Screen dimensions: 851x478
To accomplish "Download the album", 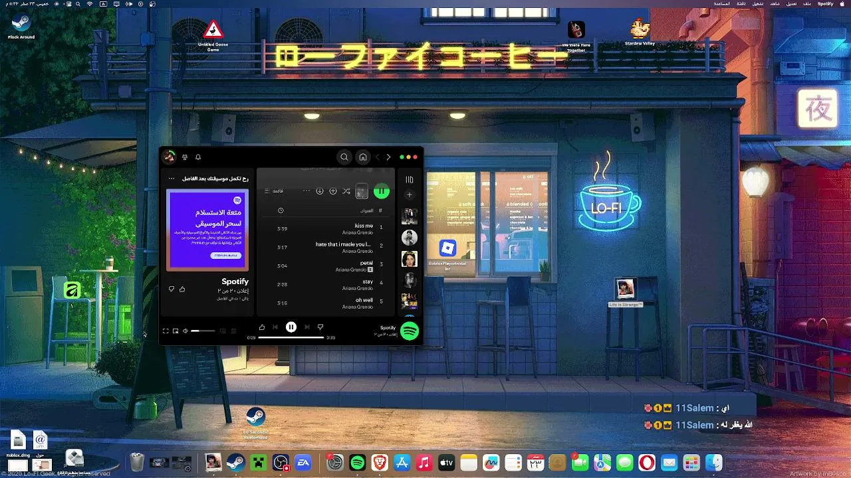I will tap(320, 191).
